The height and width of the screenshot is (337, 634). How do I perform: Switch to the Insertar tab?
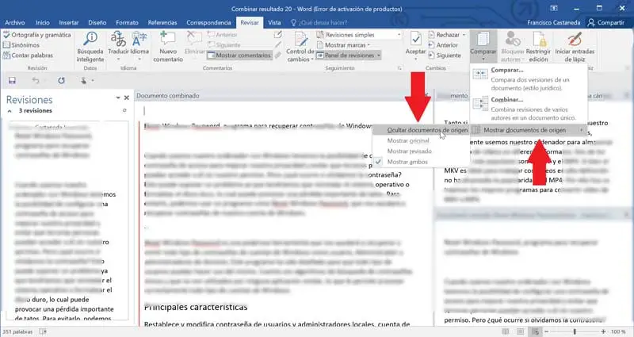click(69, 22)
